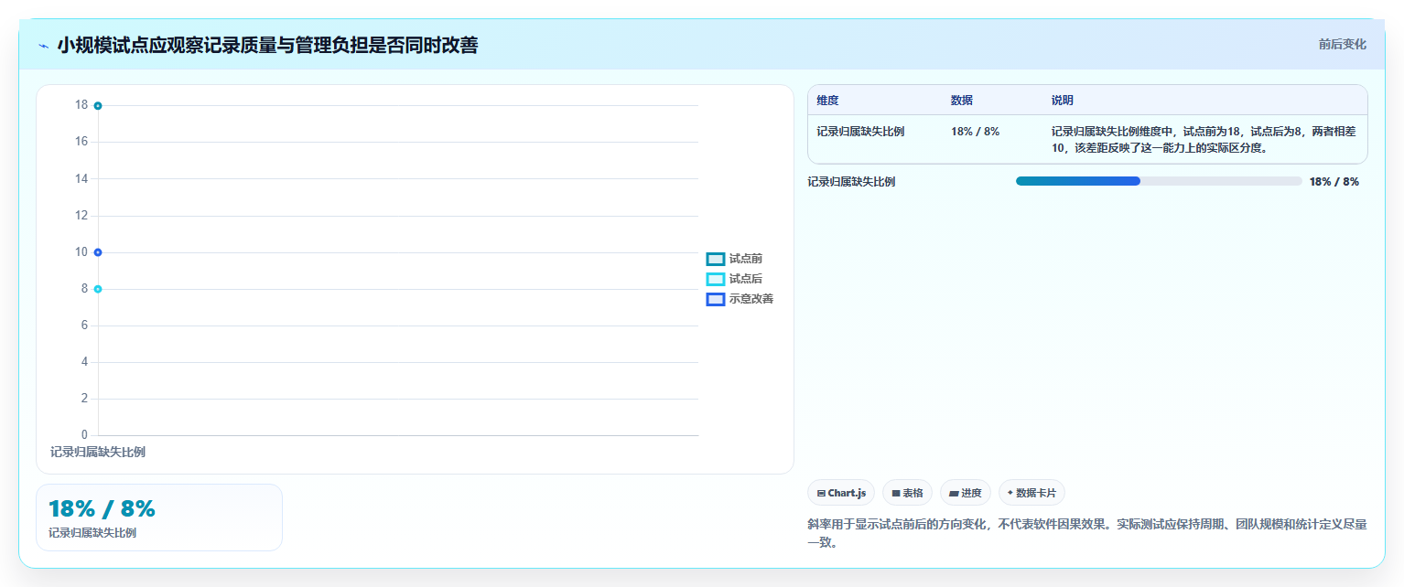
Task: Click the 进度 chip
Action: click(x=966, y=493)
